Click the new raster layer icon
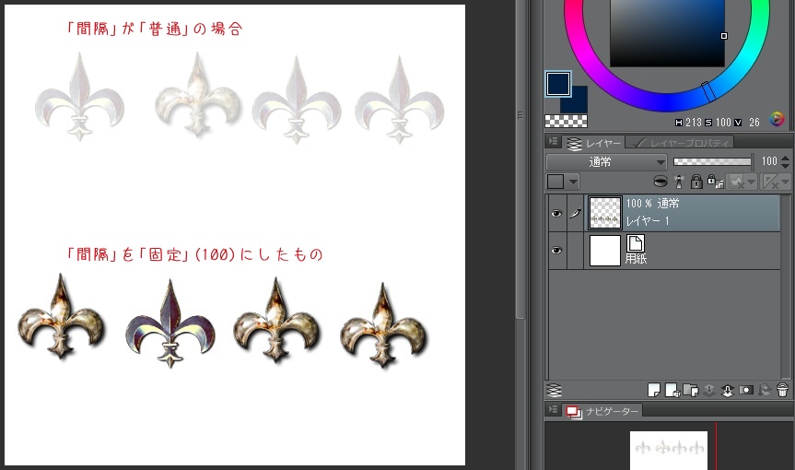Viewport: 795px width, 470px height. (653, 391)
